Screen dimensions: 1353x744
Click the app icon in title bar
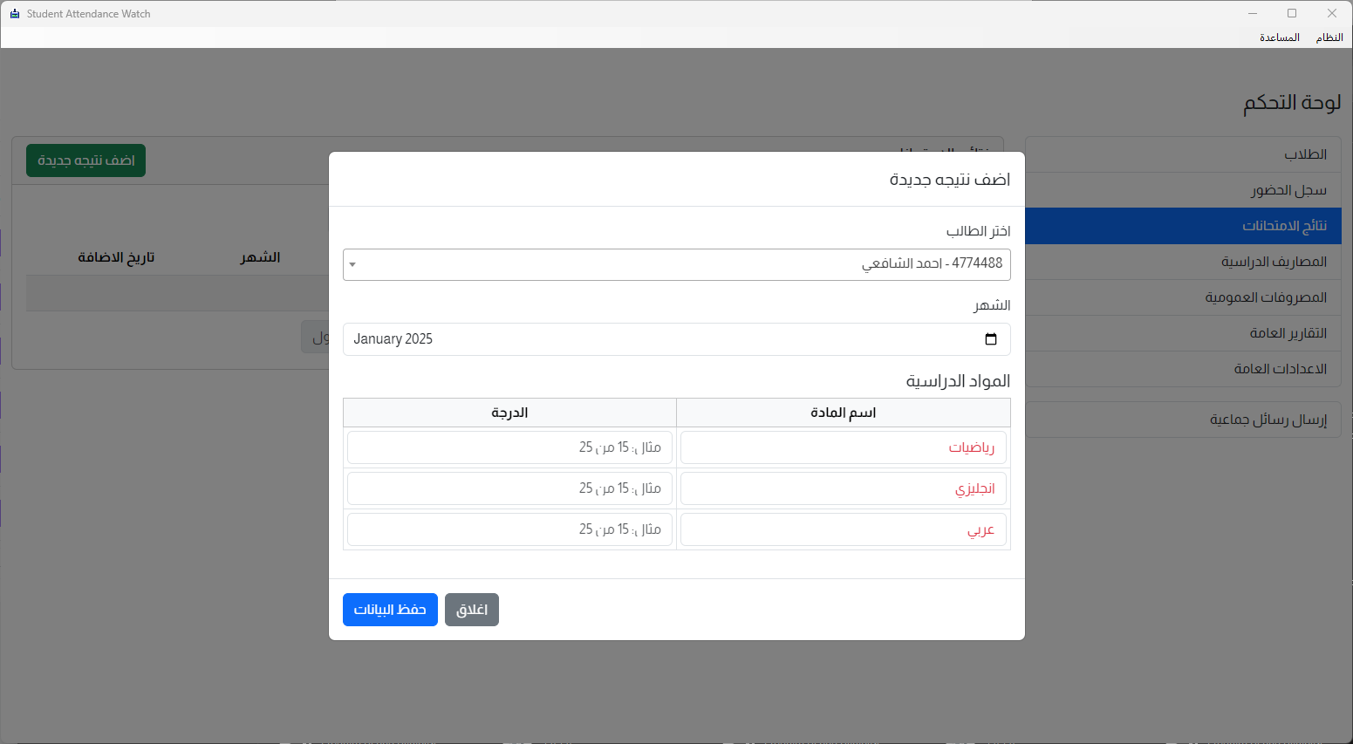click(x=14, y=14)
